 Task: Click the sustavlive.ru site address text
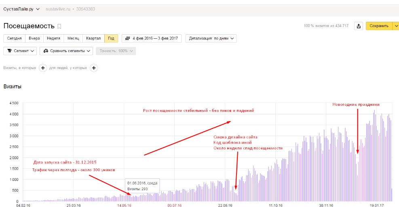58,9
